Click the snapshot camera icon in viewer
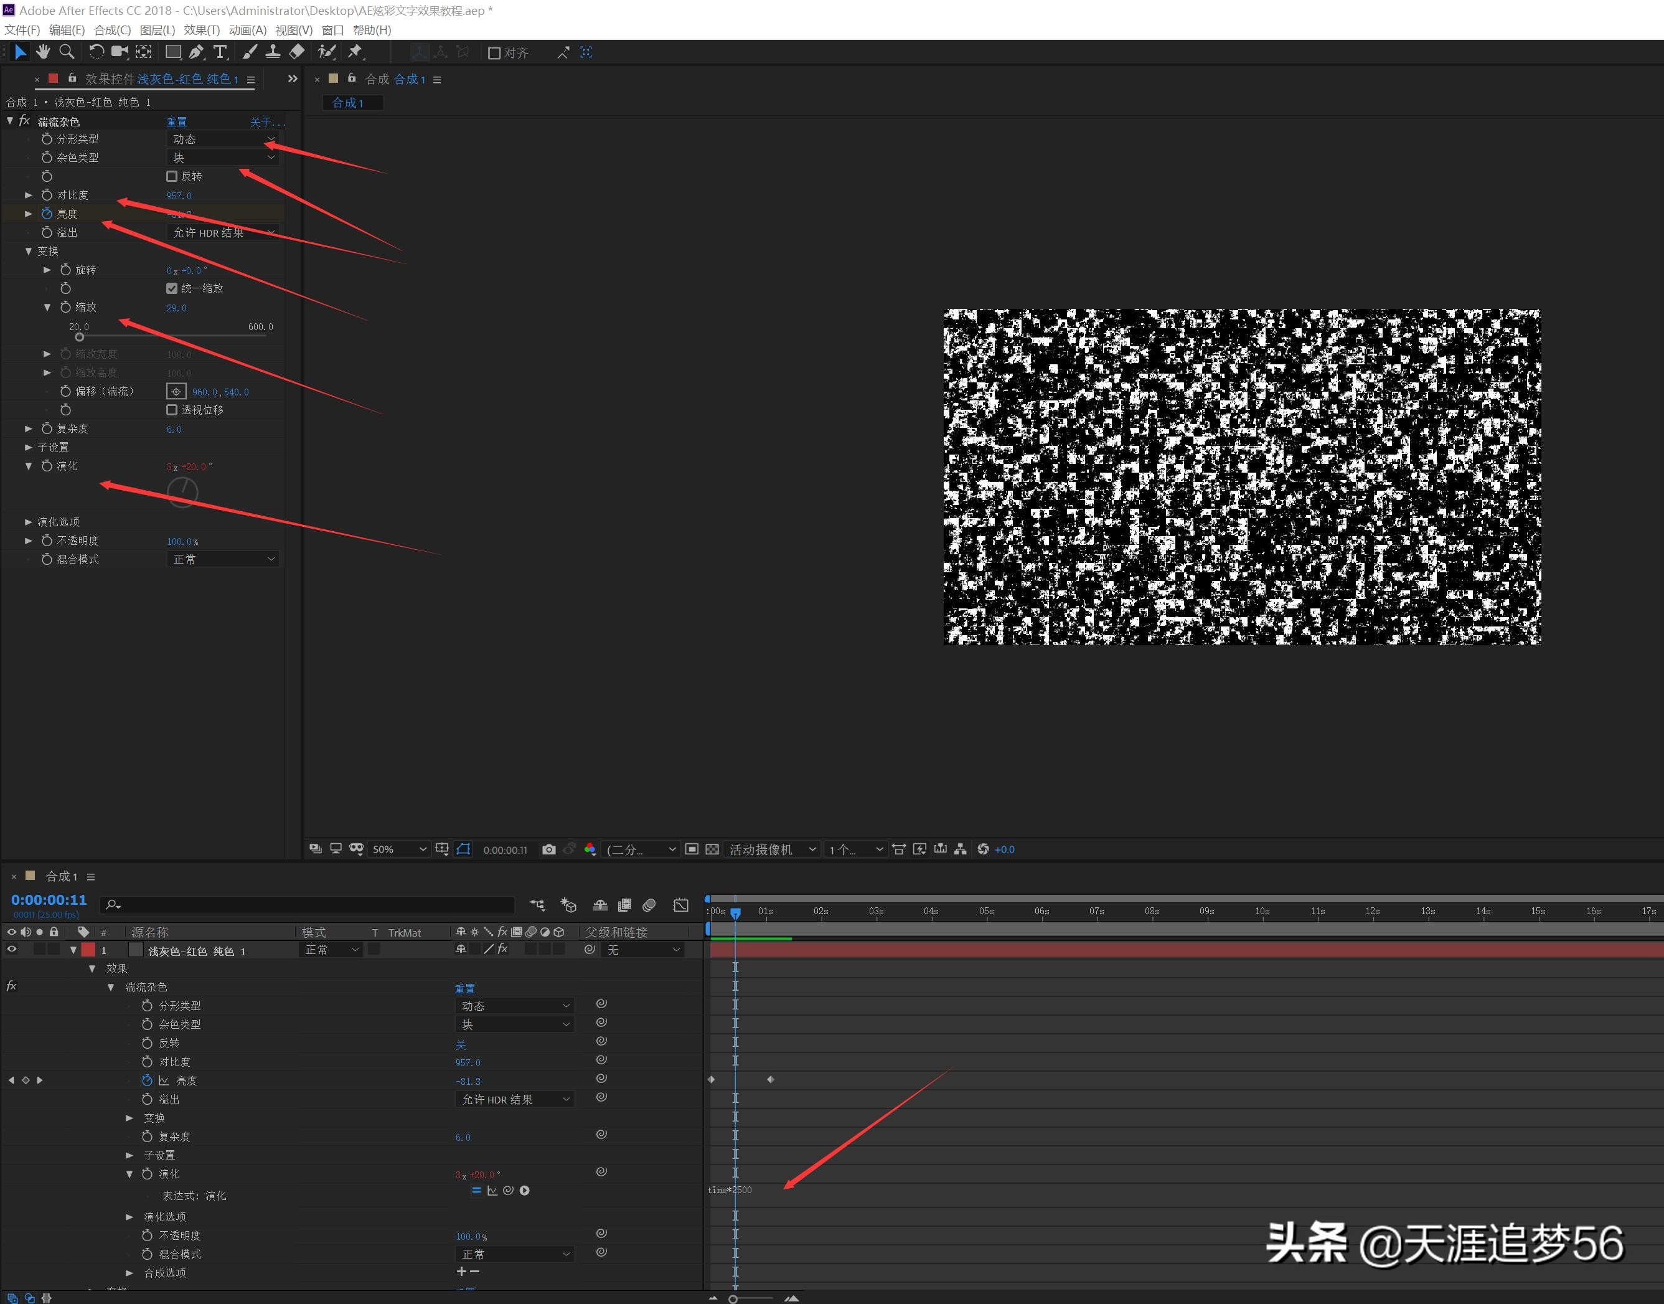The height and width of the screenshot is (1304, 1664). [548, 849]
